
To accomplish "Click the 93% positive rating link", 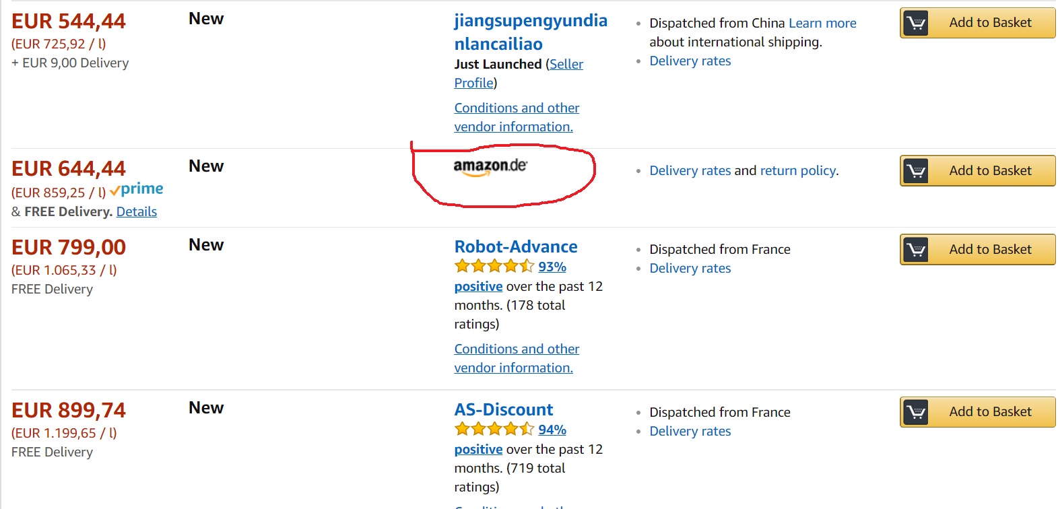I will click(552, 267).
